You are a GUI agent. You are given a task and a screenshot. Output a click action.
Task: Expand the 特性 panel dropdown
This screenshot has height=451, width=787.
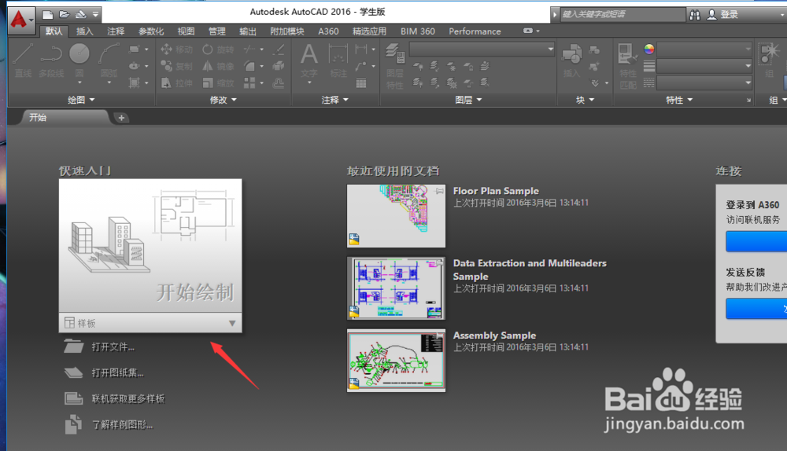pyautogui.click(x=679, y=100)
